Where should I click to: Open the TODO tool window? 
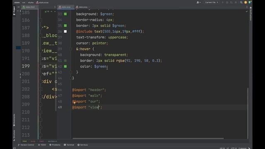[42, 145]
